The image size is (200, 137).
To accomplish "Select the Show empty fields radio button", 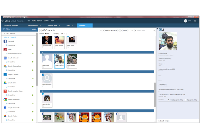I will tap(185, 100).
